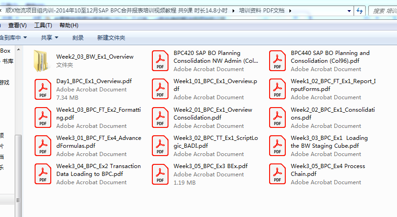Click the 新建文件夹 button
Viewport: 397px width, 217px height.
pyautogui.click(x=111, y=38)
